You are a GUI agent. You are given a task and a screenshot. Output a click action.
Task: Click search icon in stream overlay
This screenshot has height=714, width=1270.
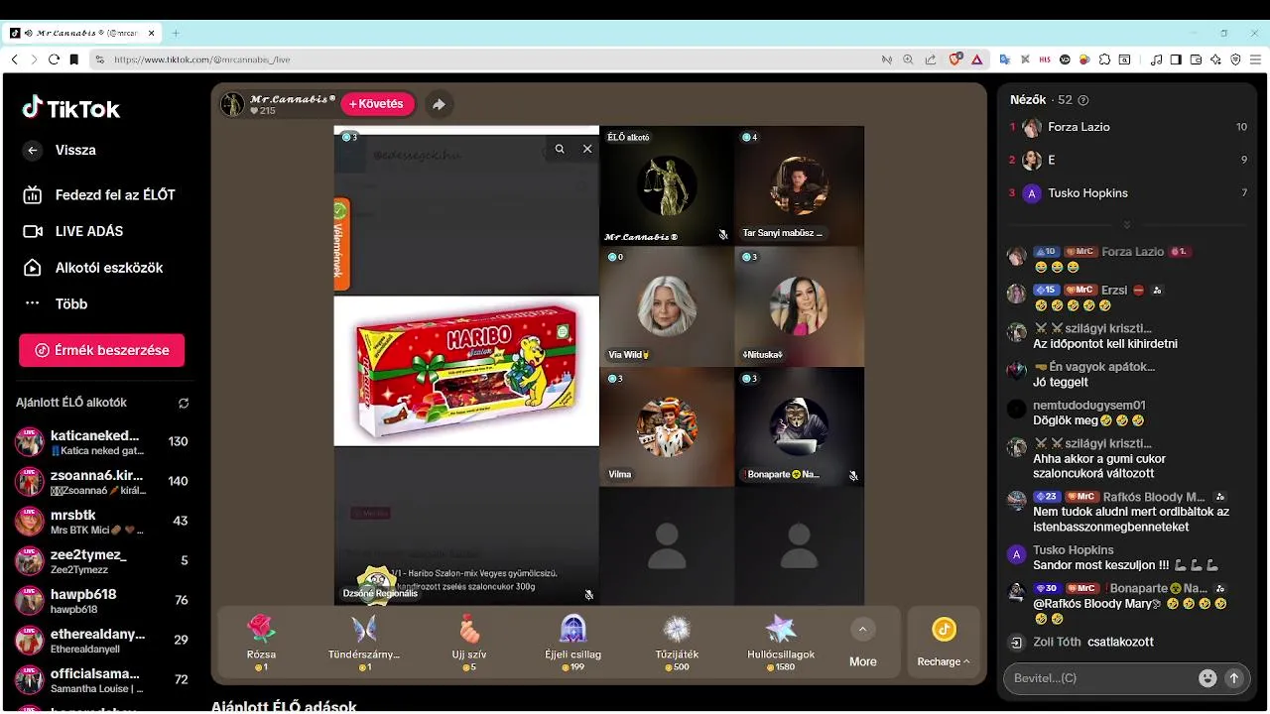[560, 149]
